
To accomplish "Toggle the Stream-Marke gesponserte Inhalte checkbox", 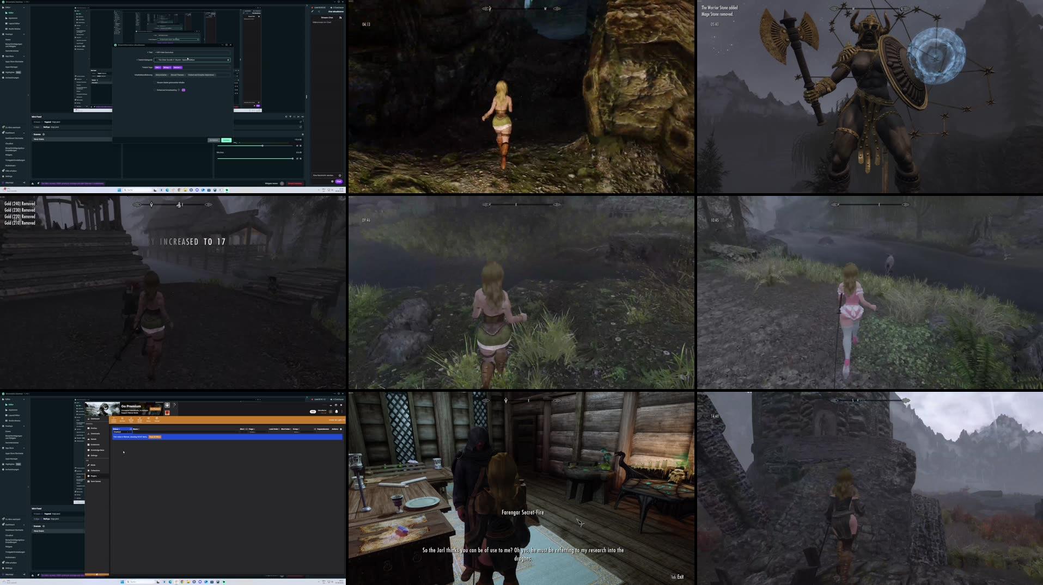I will point(155,83).
